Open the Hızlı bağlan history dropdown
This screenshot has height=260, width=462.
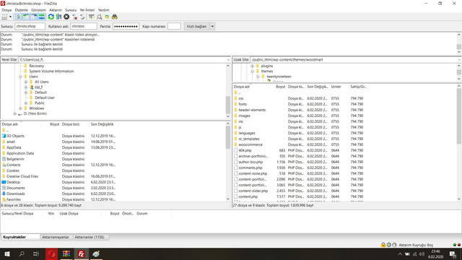click(x=212, y=26)
